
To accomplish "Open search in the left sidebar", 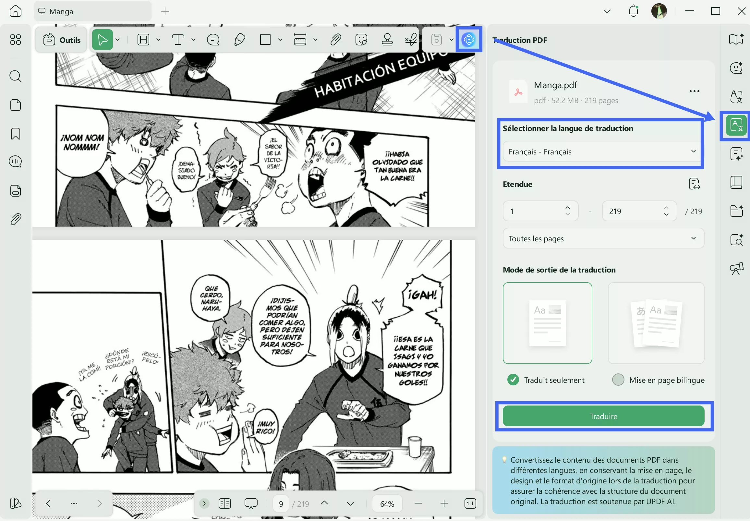I will (x=15, y=76).
